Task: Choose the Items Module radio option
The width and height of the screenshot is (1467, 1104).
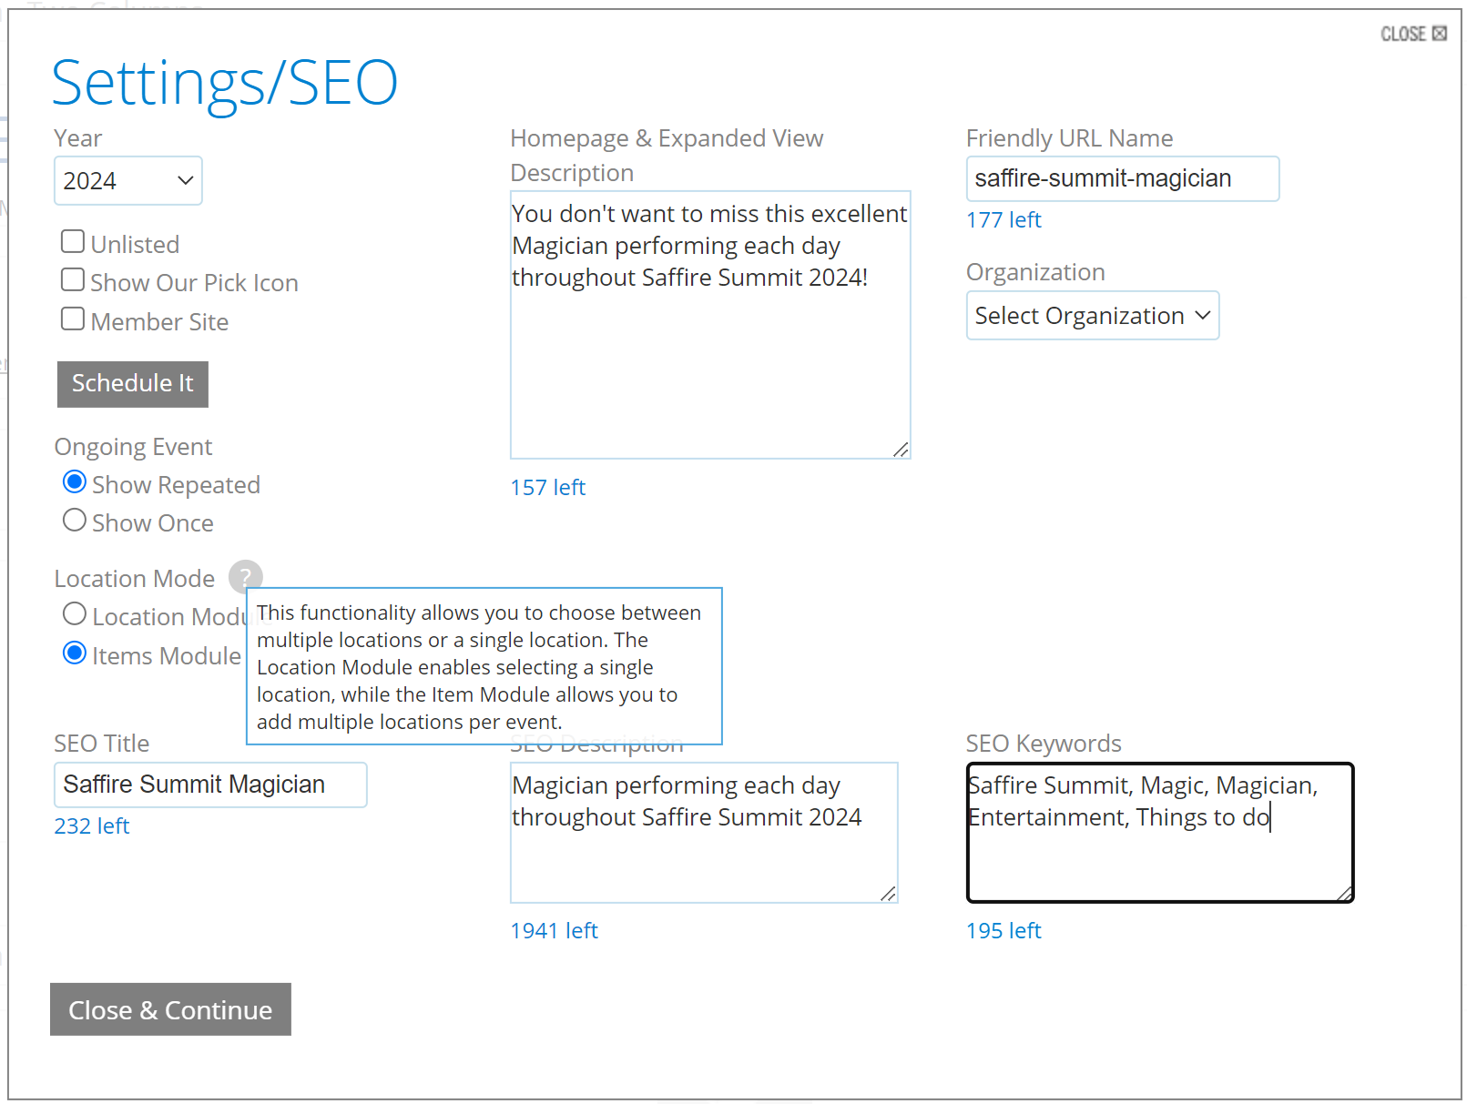Action: tap(75, 653)
